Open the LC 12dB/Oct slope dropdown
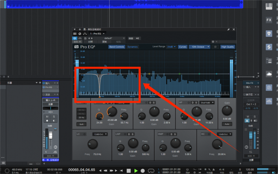 pyautogui.click(x=100, y=134)
